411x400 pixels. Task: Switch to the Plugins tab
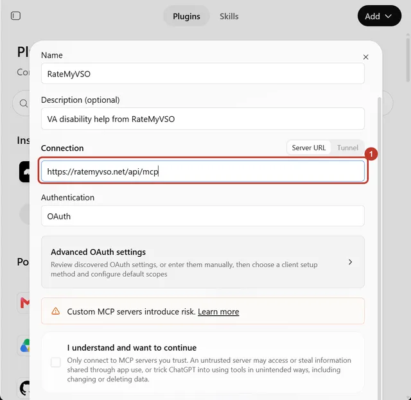(186, 16)
